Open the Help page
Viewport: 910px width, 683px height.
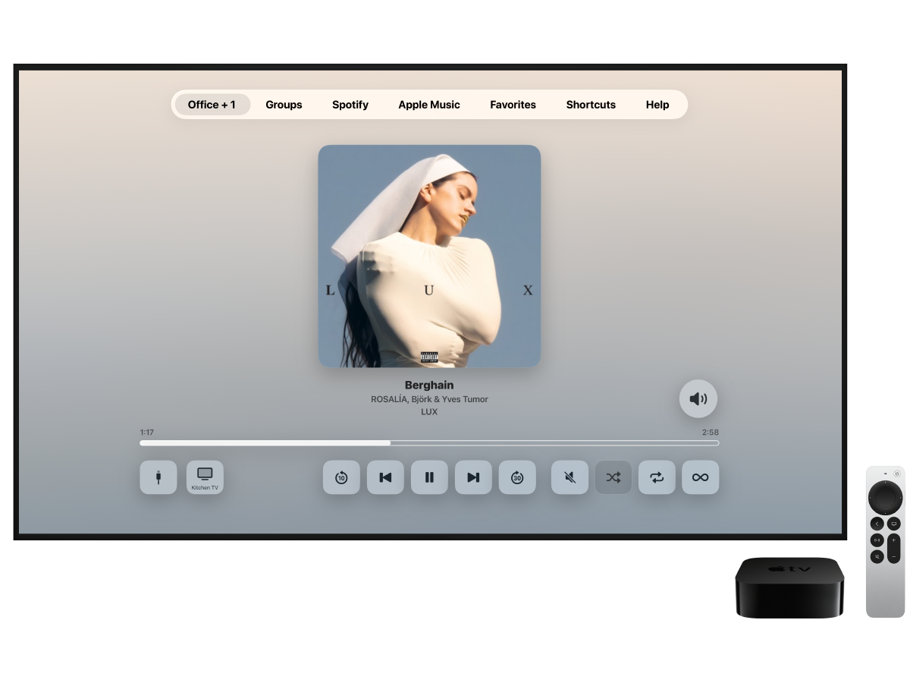click(657, 104)
